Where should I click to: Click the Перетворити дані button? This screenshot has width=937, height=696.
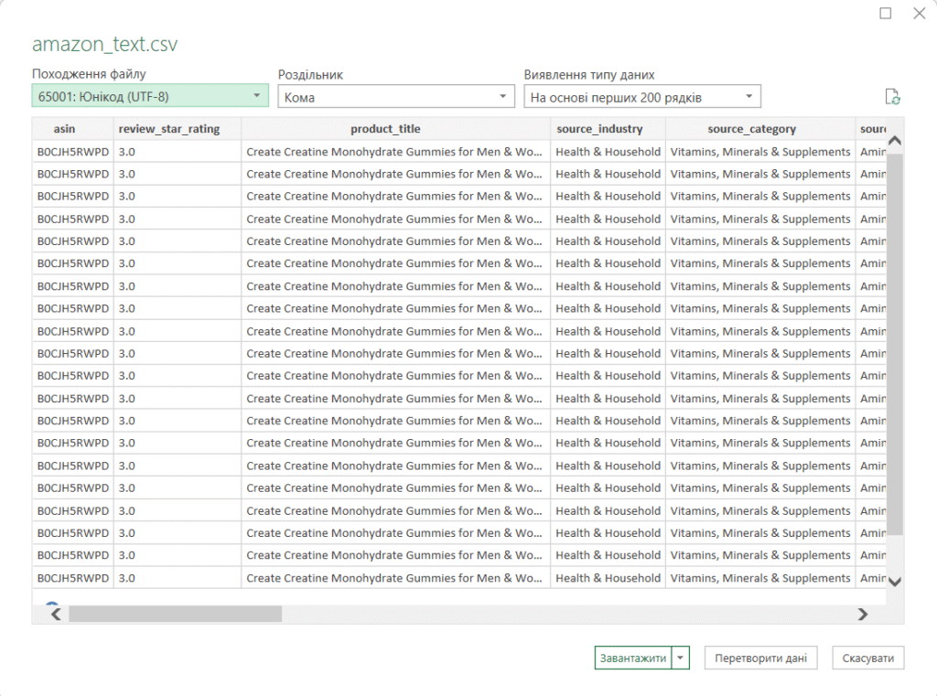(x=760, y=658)
